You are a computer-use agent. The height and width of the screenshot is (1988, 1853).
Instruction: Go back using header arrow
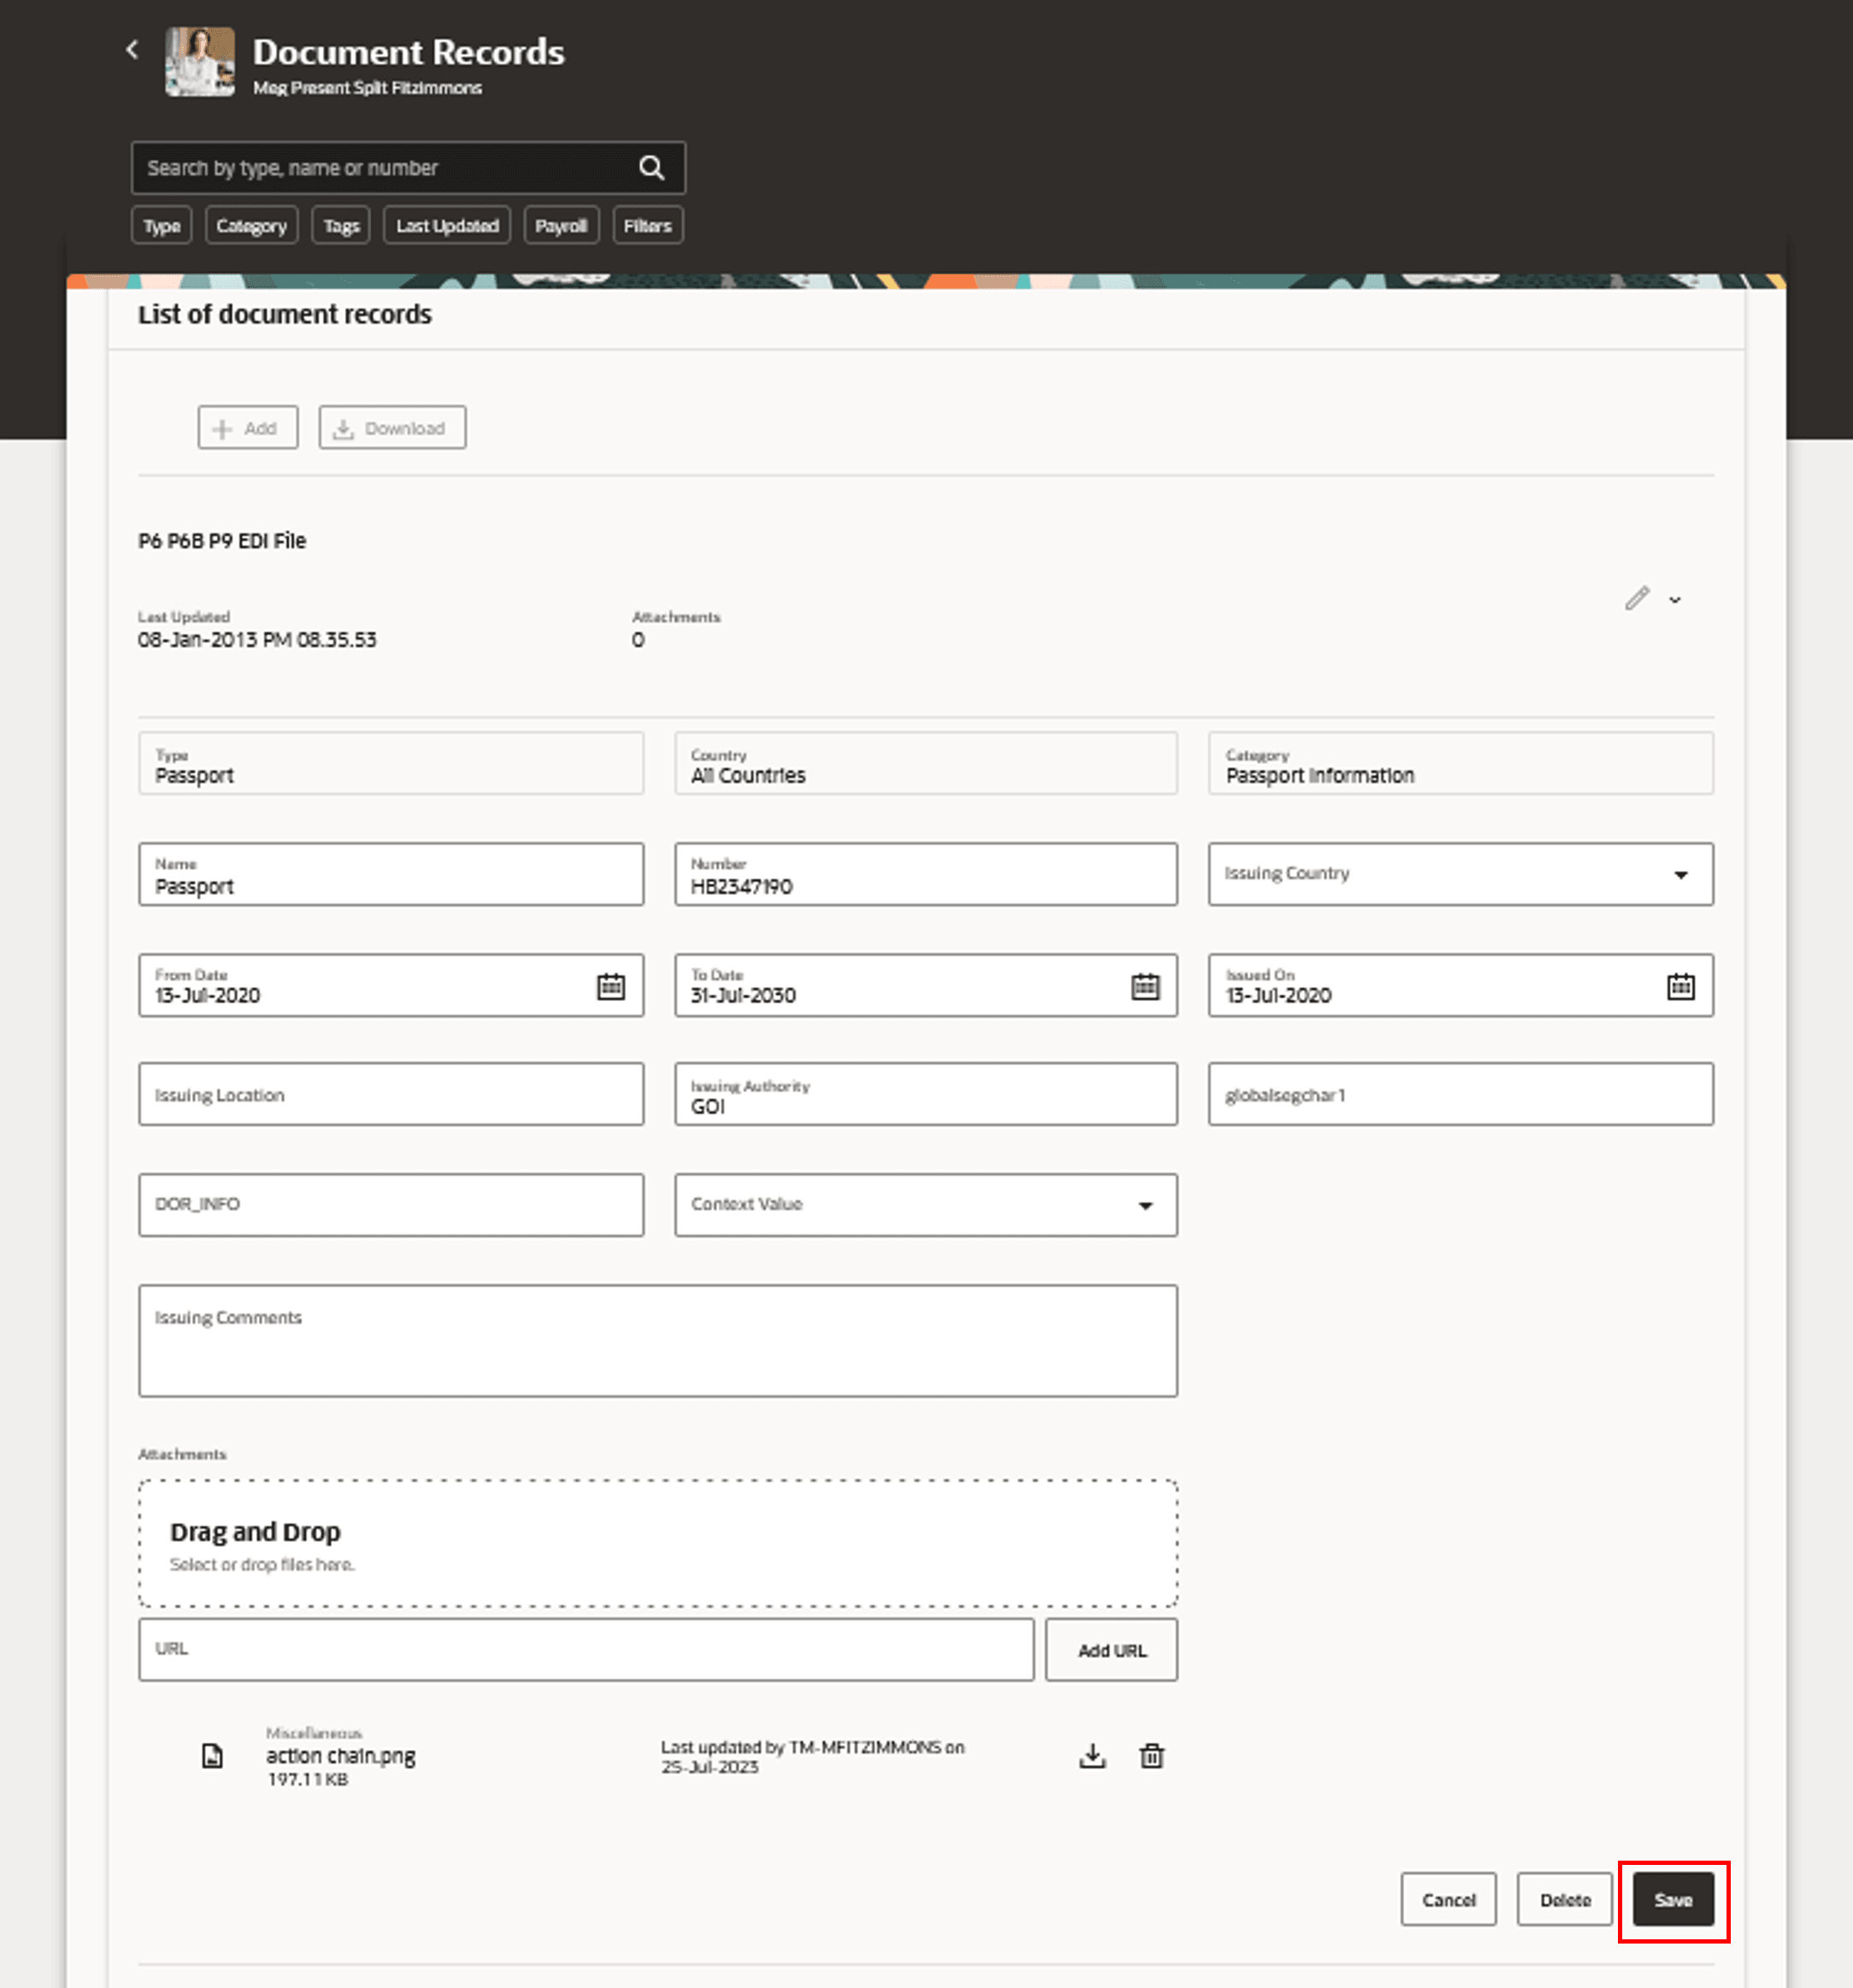pos(132,50)
